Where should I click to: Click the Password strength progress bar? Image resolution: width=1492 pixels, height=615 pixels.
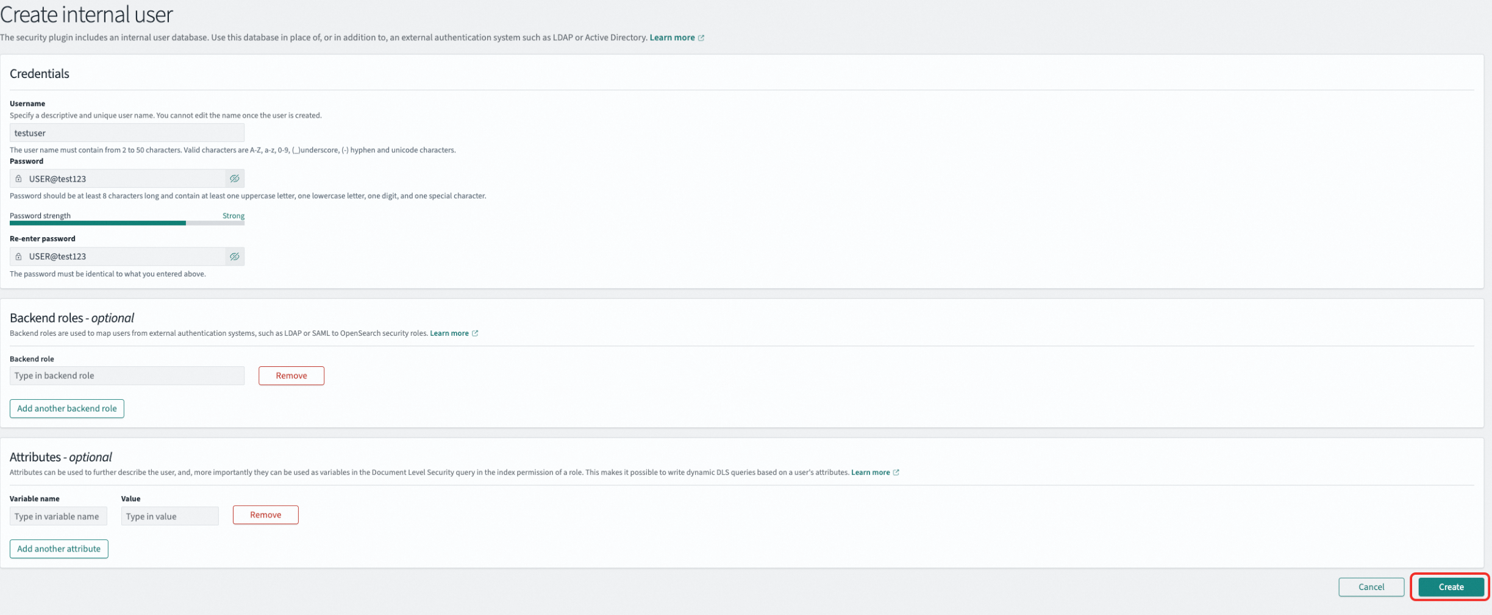pyautogui.click(x=127, y=223)
